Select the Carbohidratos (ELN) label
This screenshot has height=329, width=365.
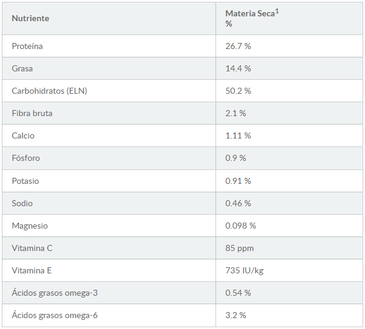click(50, 91)
